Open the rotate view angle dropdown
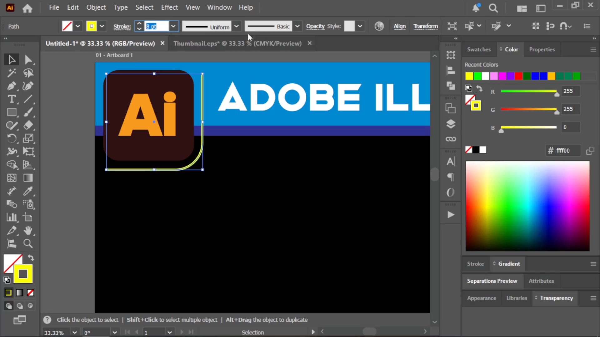Viewport: 600px width, 337px height. (115, 333)
